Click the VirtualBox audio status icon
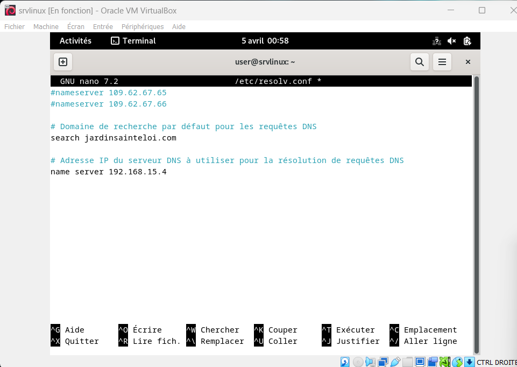The height and width of the screenshot is (367, 517). [x=371, y=362]
